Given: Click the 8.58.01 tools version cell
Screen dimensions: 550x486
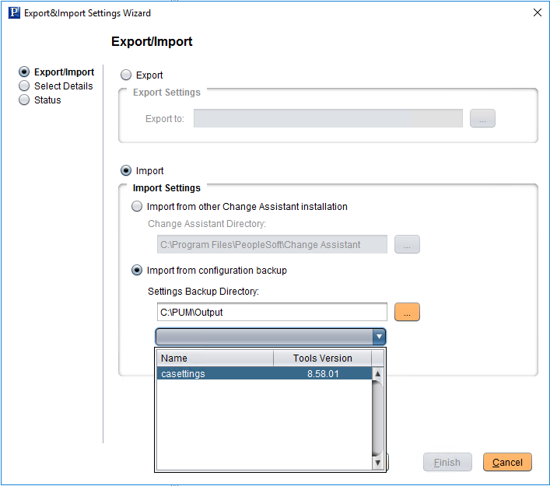Looking at the screenshot, I should pos(323,373).
